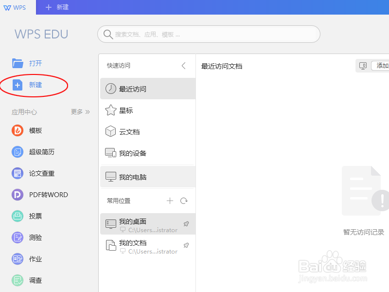Open the 论文查重 icon
The height and width of the screenshot is (292, 389).
[x=18, y=173]
